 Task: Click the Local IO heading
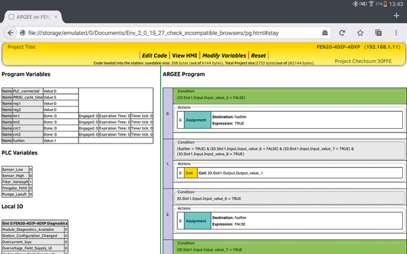(x=12, y=207)
